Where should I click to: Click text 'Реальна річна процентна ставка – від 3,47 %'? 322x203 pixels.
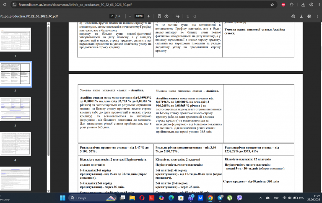112,148
